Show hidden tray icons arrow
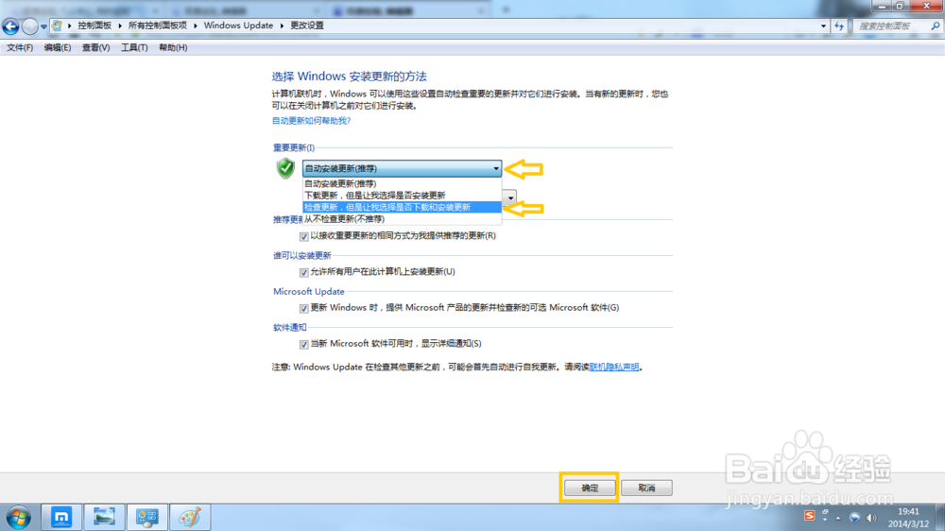This screenshot has height=531, width=945. pyautogui.click(x=838, y=518)
